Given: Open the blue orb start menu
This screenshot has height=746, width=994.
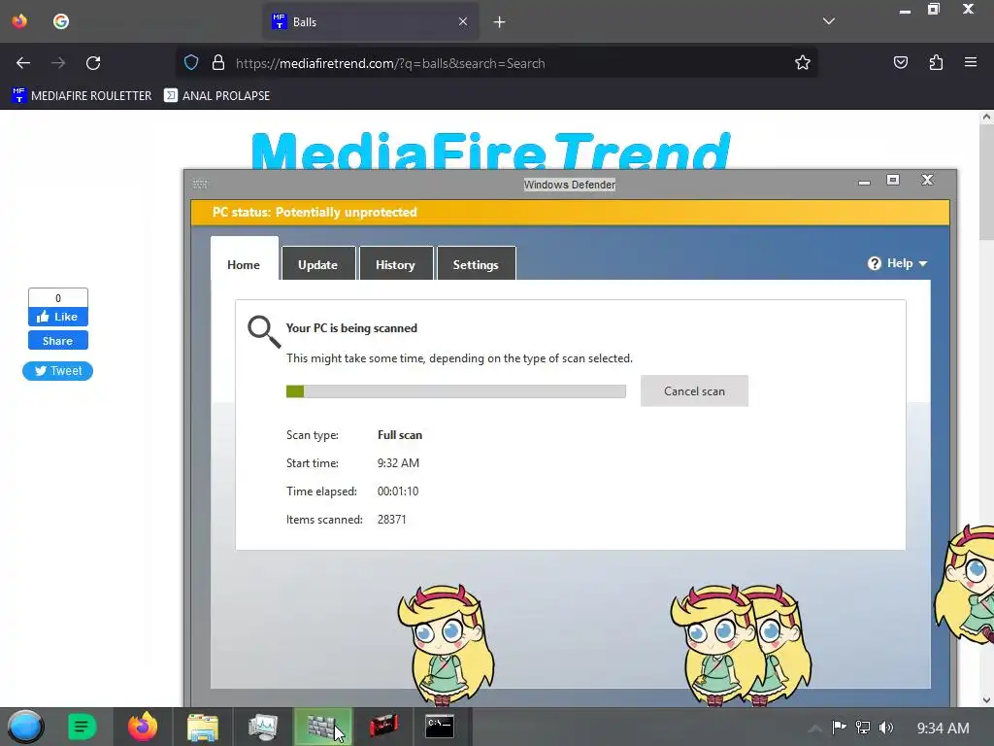Looking at the screenshot, I should tap(25, 727).
